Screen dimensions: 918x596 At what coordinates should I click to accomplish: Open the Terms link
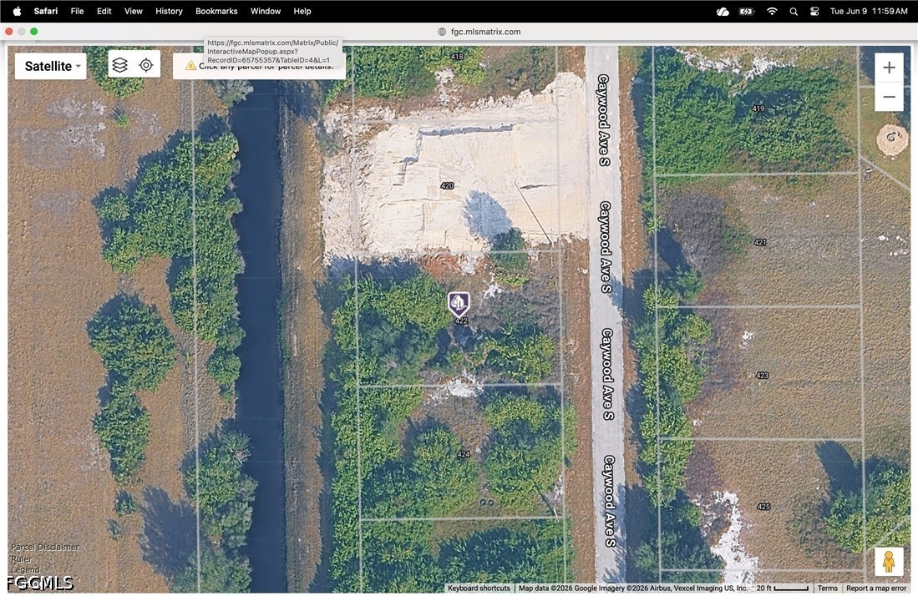pyautogui.click(x=827, y=588)
